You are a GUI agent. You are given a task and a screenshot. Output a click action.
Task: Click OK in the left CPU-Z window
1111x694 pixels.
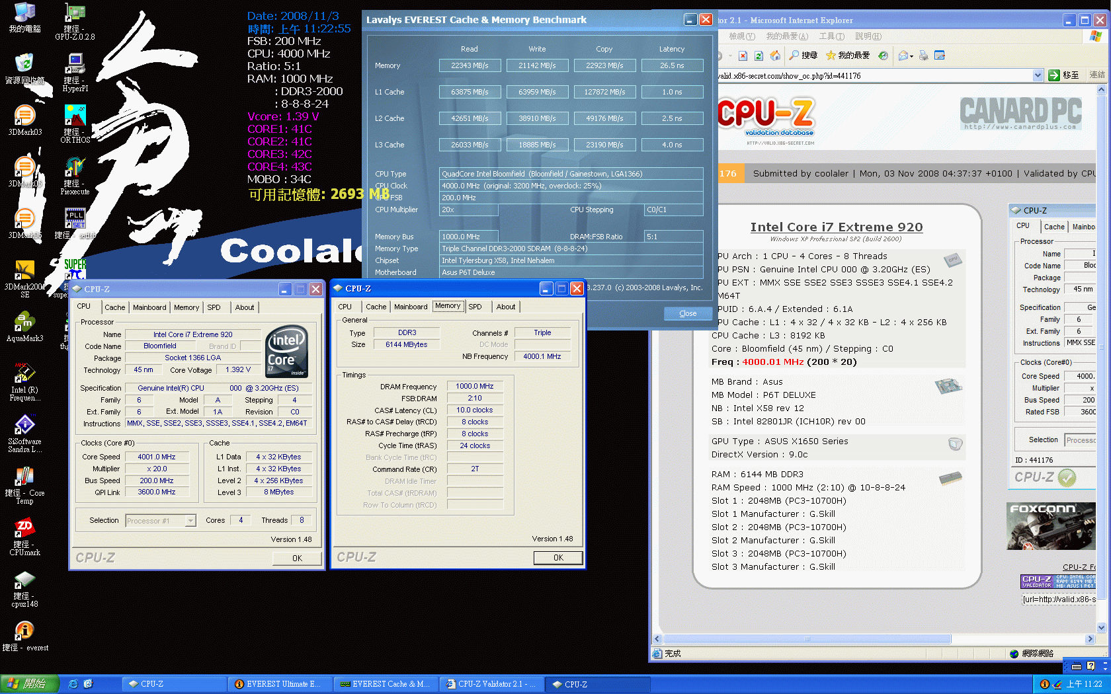[297, 559]
